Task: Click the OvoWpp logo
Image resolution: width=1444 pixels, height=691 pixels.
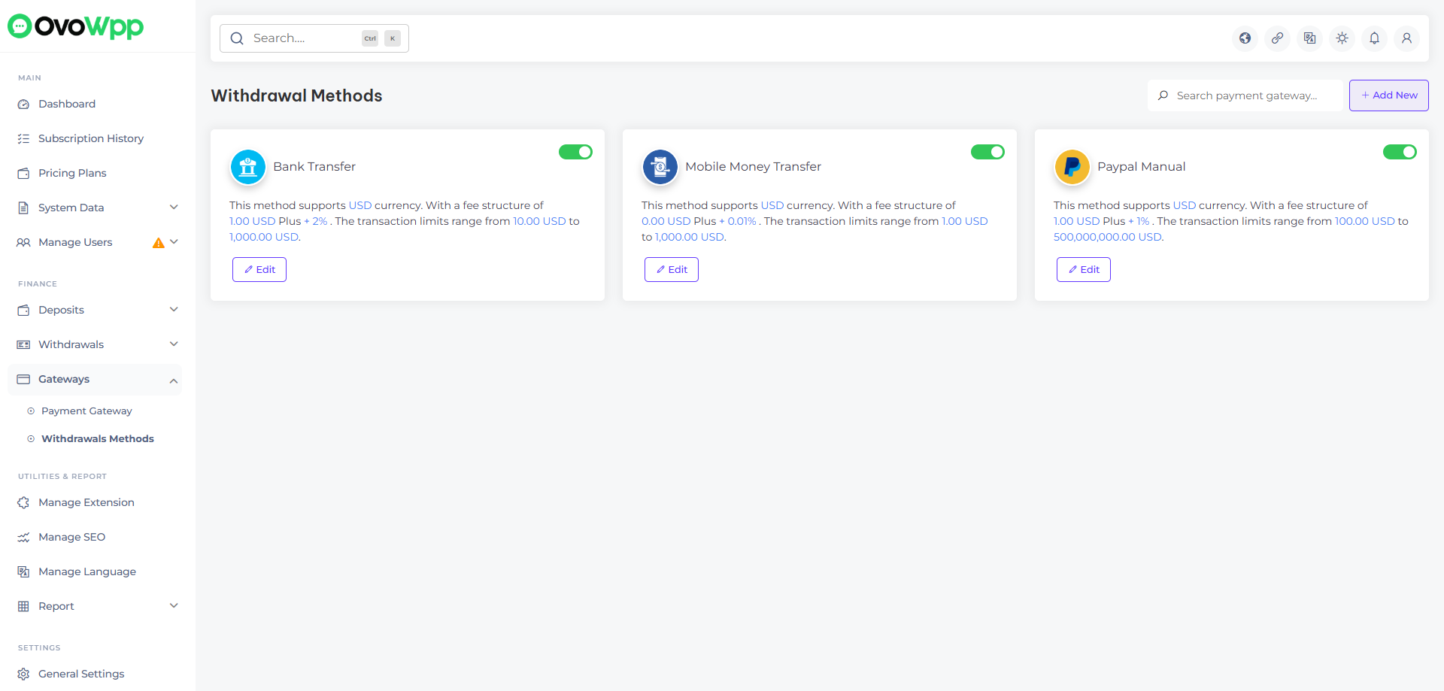Action: [x=75, y=26]
